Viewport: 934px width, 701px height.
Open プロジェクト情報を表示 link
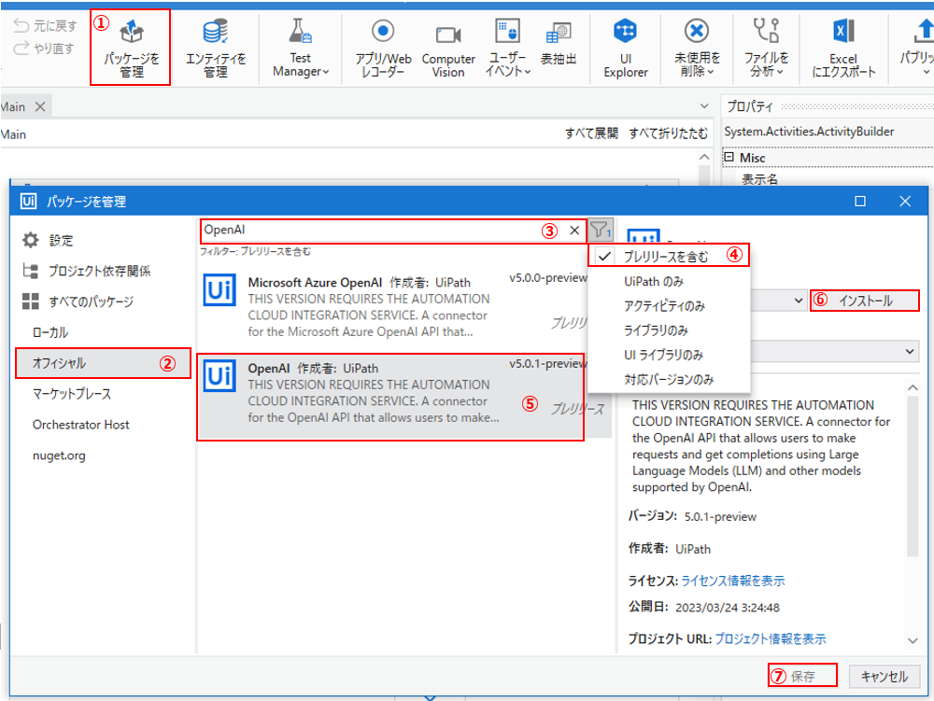tap(771, 638)
